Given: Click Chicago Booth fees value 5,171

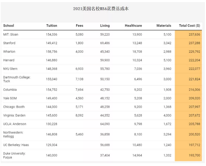Looking at the screenshot, I should pyautogui.click(x=79, y=107).
